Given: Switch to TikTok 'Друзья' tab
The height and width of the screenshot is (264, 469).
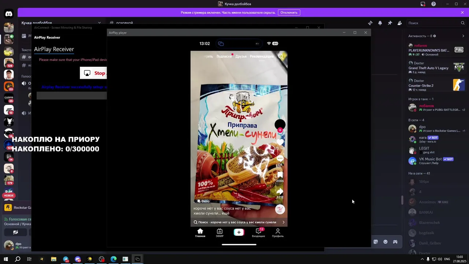Looking at the screenshot, I should point(241,56).
